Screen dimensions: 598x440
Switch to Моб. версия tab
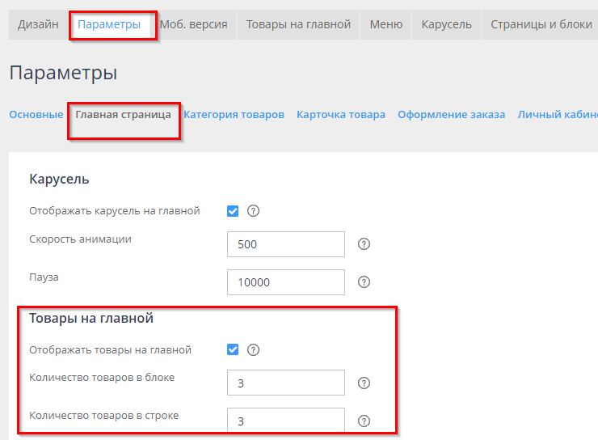click(x=193, y=24)
